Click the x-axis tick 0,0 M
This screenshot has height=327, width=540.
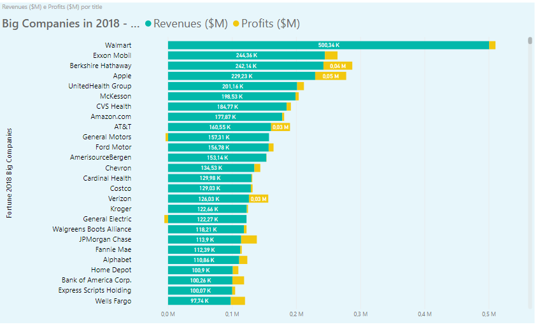168,314
